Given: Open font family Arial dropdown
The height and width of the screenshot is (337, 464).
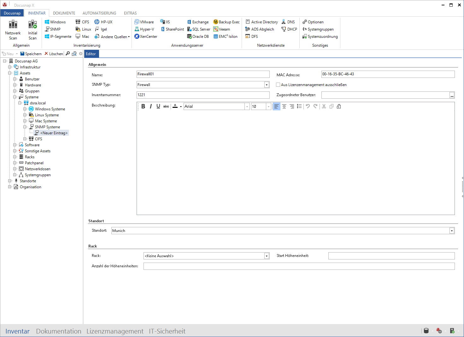Looking at the screenshot, I should point(247,107).
